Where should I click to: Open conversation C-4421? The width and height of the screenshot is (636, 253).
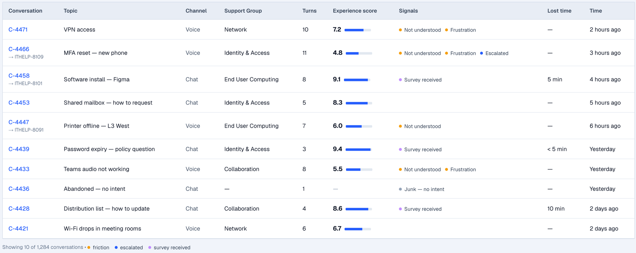point(18,229)
